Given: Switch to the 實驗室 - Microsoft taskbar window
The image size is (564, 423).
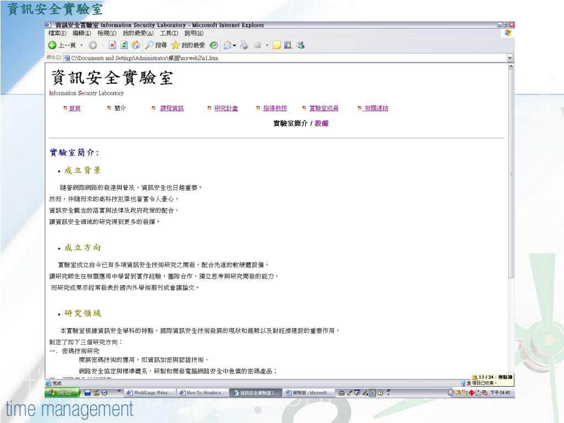Looking at the screenshot, I should [x=308, y=393].
